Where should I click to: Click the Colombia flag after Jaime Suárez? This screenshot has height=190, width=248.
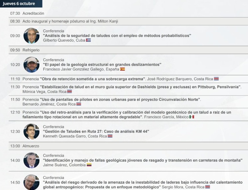point(89,165)
